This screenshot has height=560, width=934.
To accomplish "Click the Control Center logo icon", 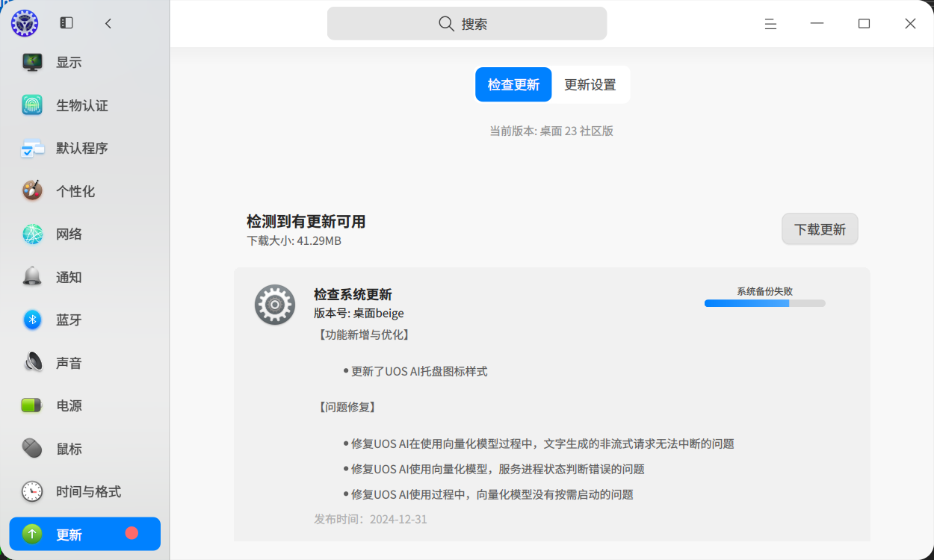I will (25, 23).
